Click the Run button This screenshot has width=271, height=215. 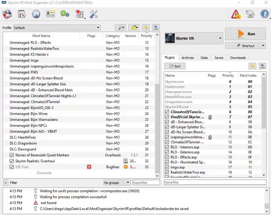coord(245,34)
